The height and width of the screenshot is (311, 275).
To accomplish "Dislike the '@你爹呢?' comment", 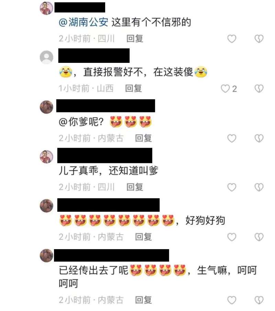I will 259,138.
